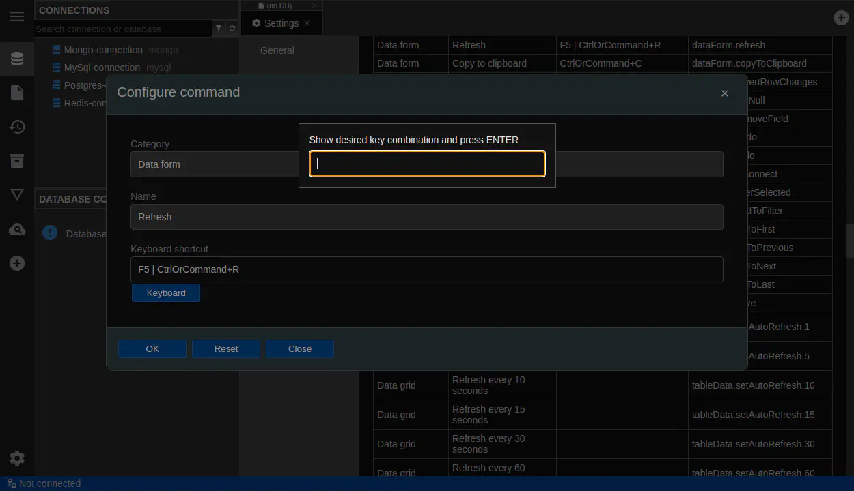Refresh the connections list

(x=232, y=29)
